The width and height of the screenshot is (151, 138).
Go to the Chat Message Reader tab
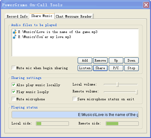(74, 16)
